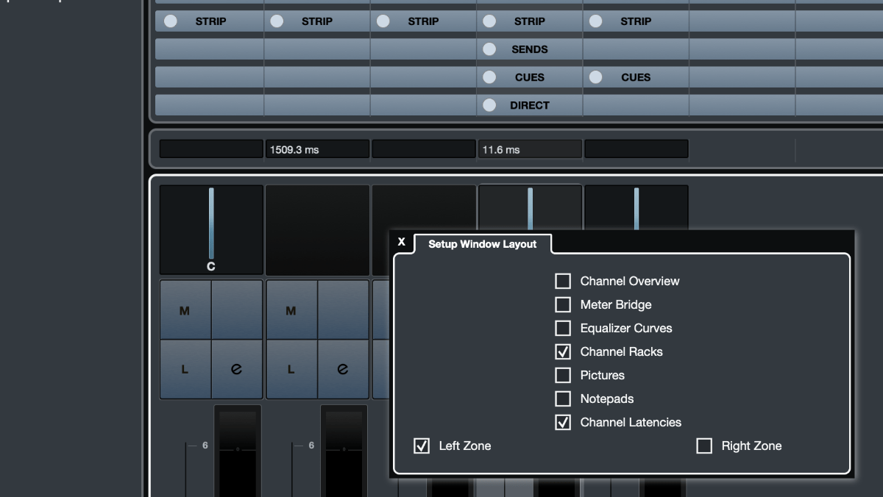Expand the SENDS rack section
This screenshot has height=497, width=883.
(x=530, y=49)
